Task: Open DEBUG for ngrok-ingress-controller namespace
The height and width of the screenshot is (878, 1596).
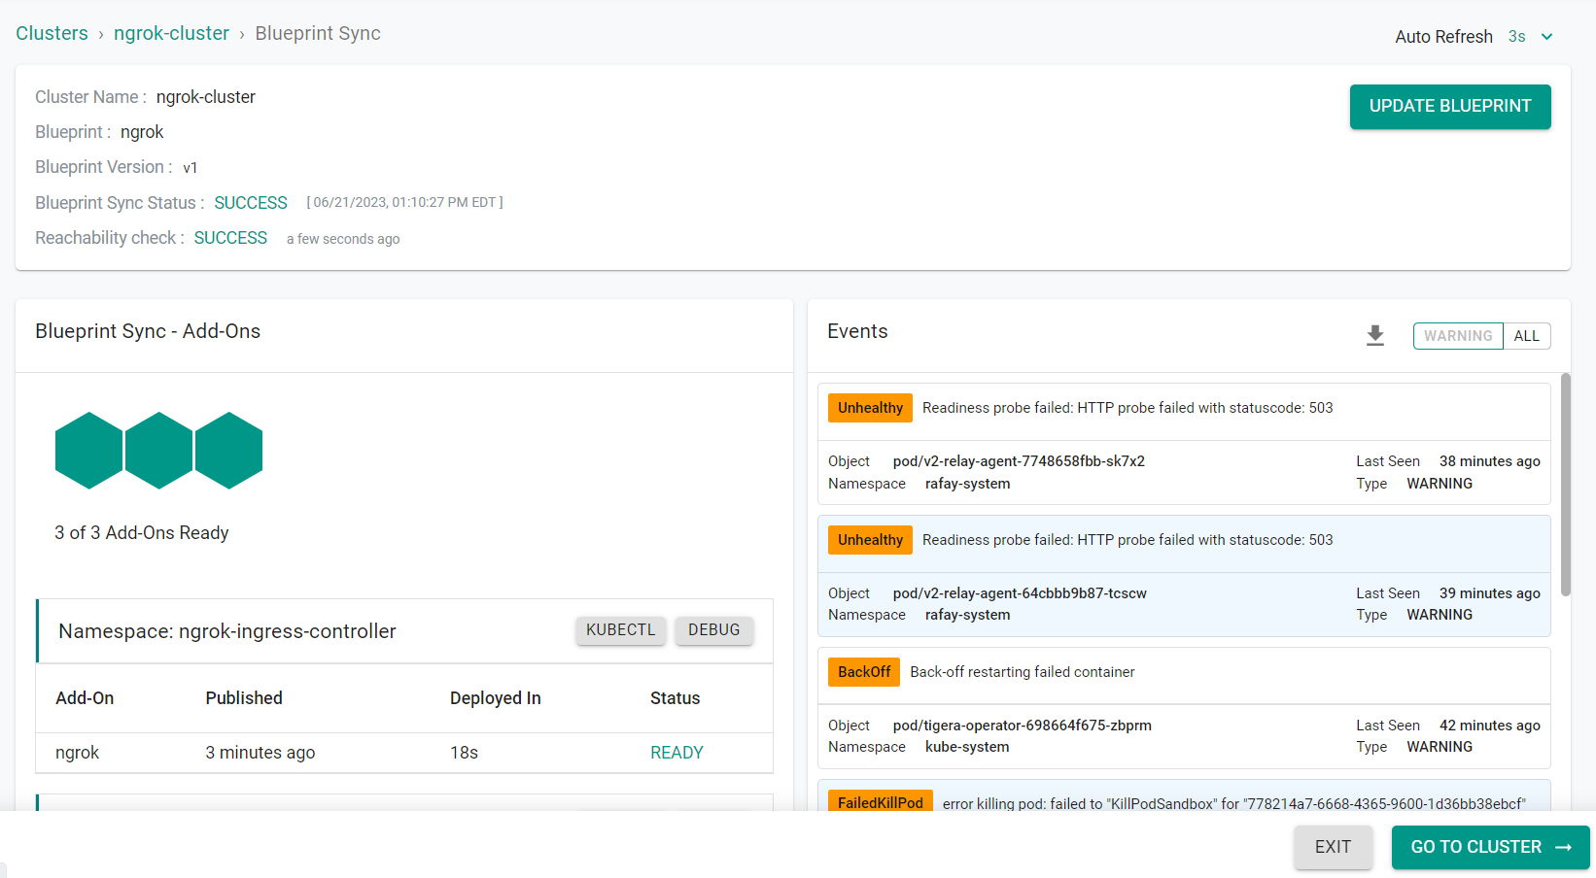Action: [714, 630]
